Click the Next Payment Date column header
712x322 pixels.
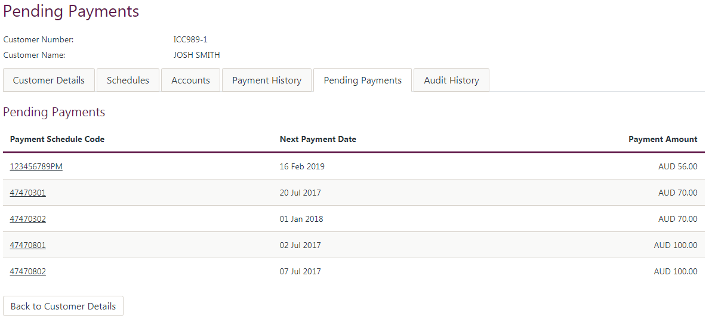pyautogui.click(x=318, y=139)
